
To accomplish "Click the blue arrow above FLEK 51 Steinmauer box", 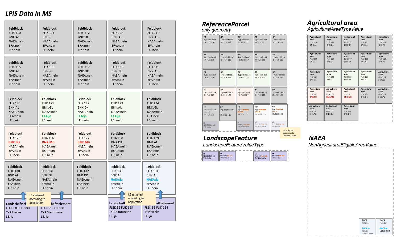I will click(x=61, y=195).
